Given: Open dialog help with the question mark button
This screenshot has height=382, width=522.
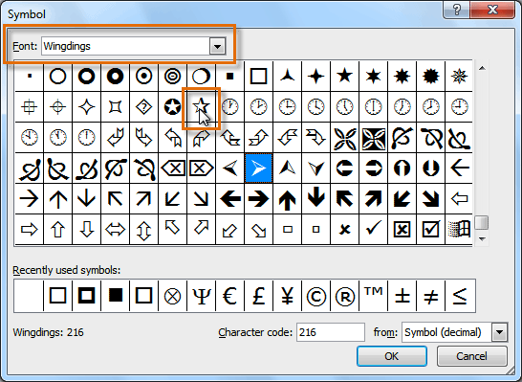Looking at the screenshot, I should pyautogui.click(x=457, y=10).
